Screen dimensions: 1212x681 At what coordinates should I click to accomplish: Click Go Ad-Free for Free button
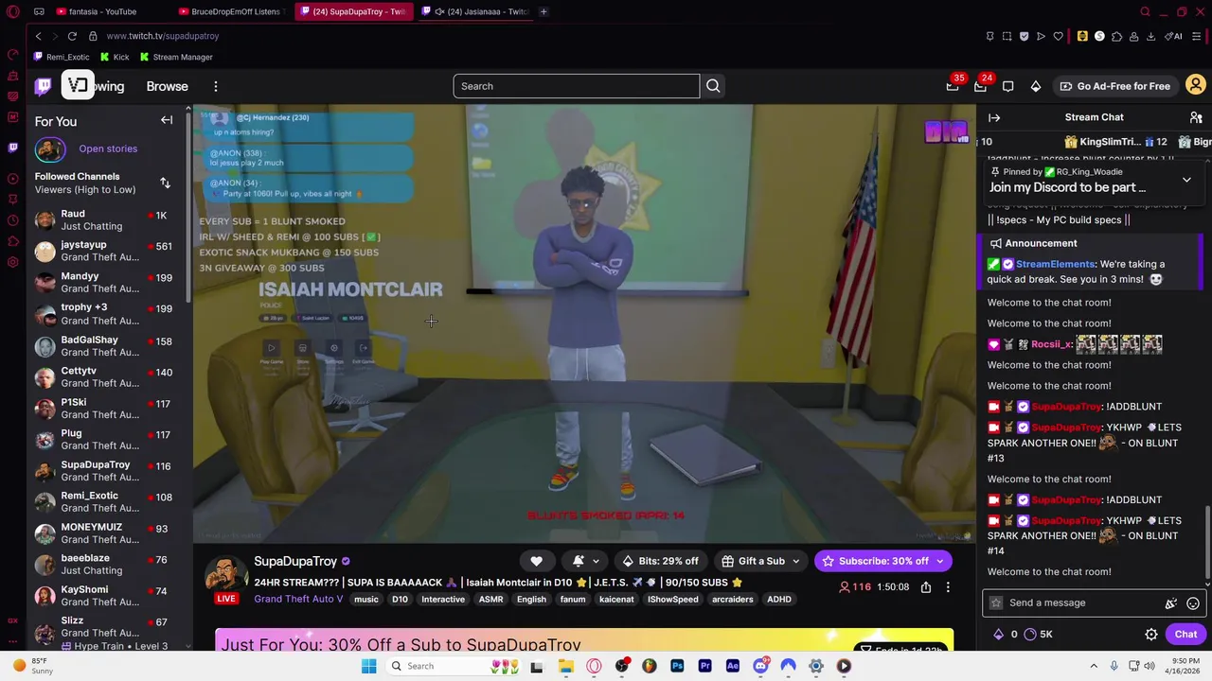pyautogui.click(x=1114, y=86)
